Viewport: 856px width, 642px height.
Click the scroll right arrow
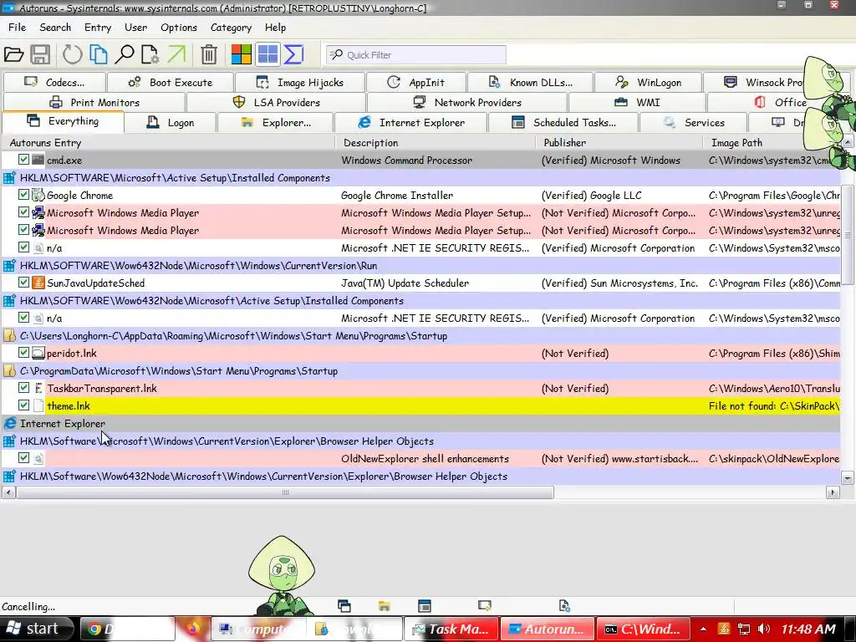[x=832, y=492]
